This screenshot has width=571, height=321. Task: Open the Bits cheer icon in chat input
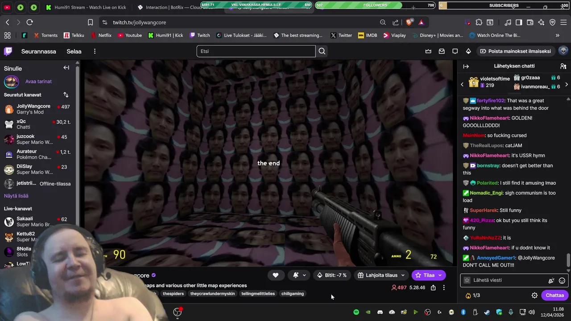pyautogui.click(x=551, y=280)
